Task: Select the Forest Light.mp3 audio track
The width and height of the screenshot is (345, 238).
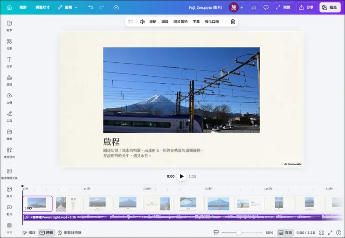Action: pos(183,217)
